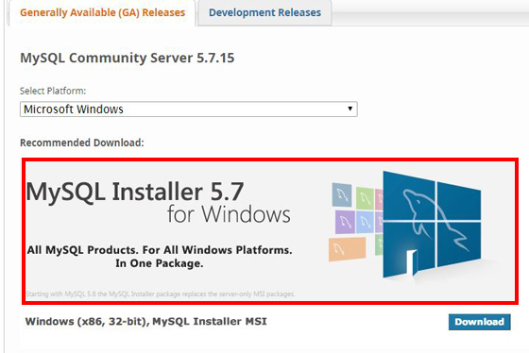
Task: Click 'Windows (x86, 32-bit), MySQL Installer MSI' text
Action: (x=146, y=322)
